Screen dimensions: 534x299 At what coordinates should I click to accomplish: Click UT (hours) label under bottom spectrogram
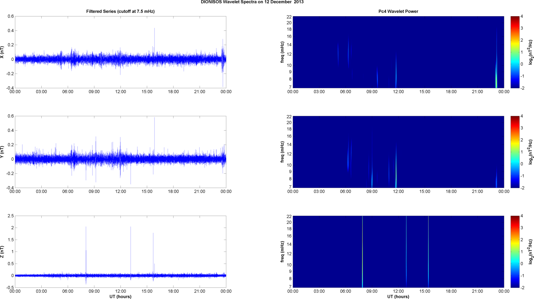tap(398, 297)
